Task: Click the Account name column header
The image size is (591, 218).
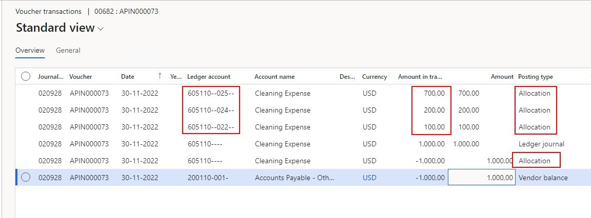Action: pyautogui.click(x=274, y=77)
